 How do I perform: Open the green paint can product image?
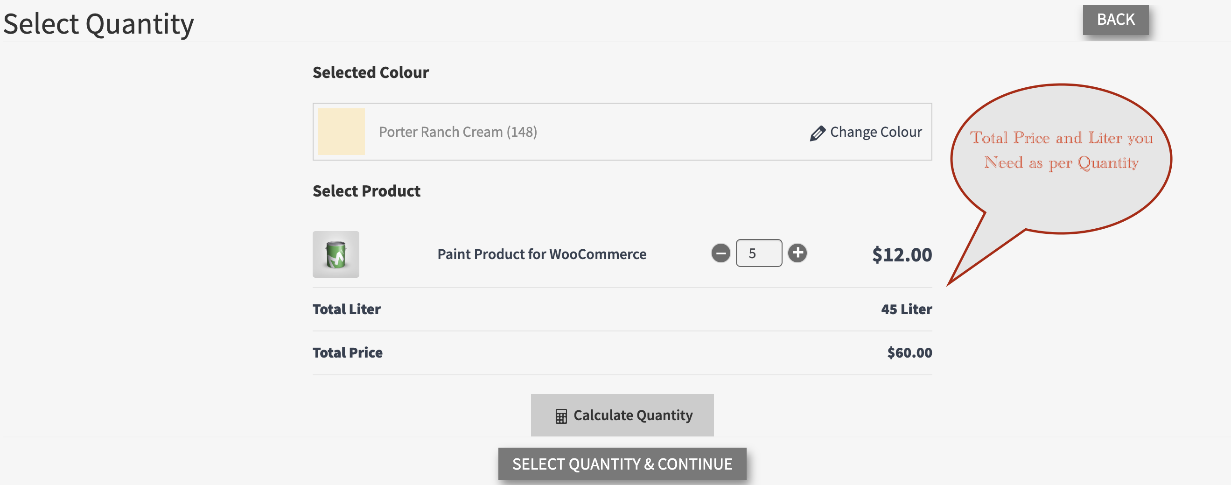336,254
